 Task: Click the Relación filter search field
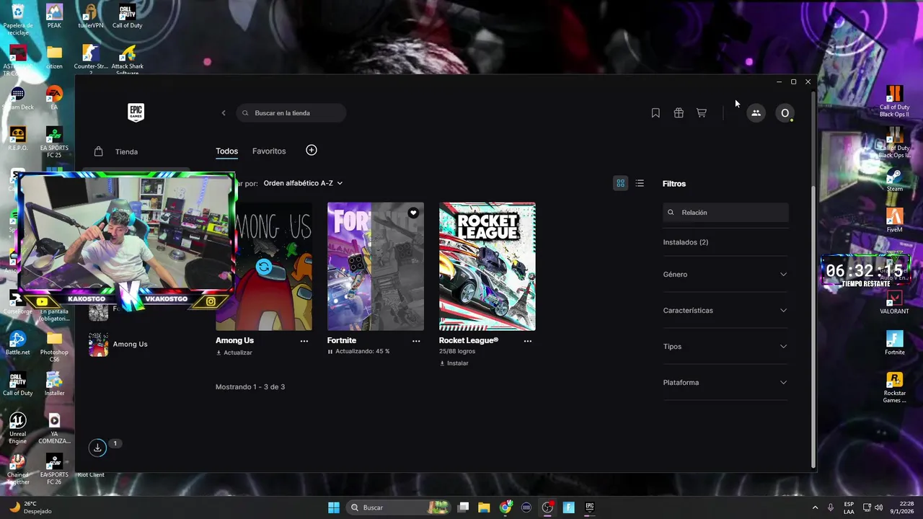tap(725, 213)
